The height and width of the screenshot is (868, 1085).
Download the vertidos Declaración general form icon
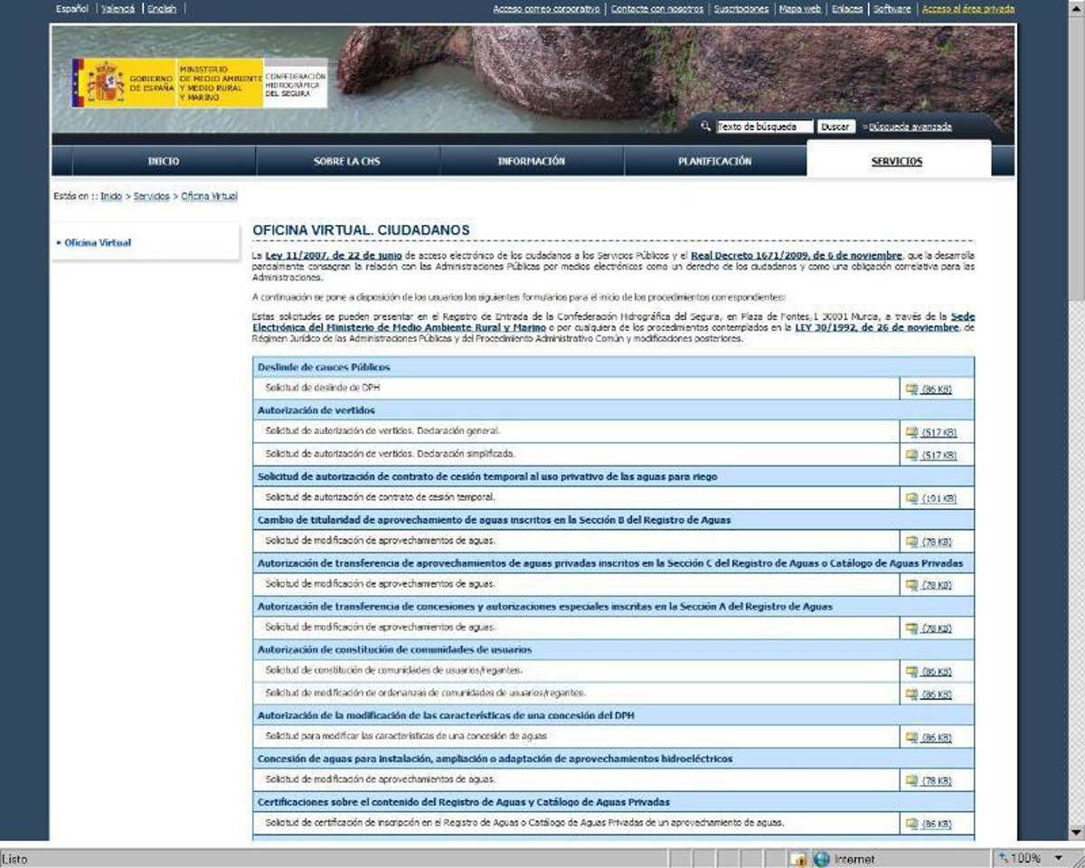tap(911, 432)
